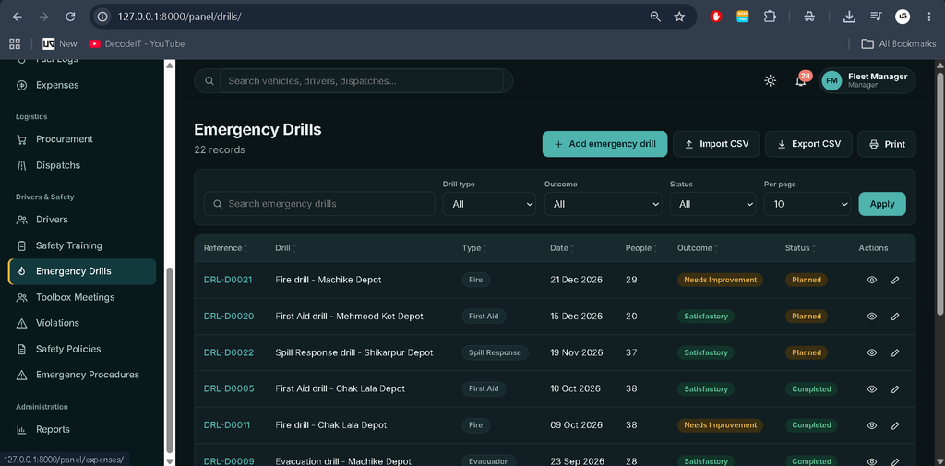This screenshot has width=945, height=466.
Task: Sort table by People column
Action: pos(641,248)
